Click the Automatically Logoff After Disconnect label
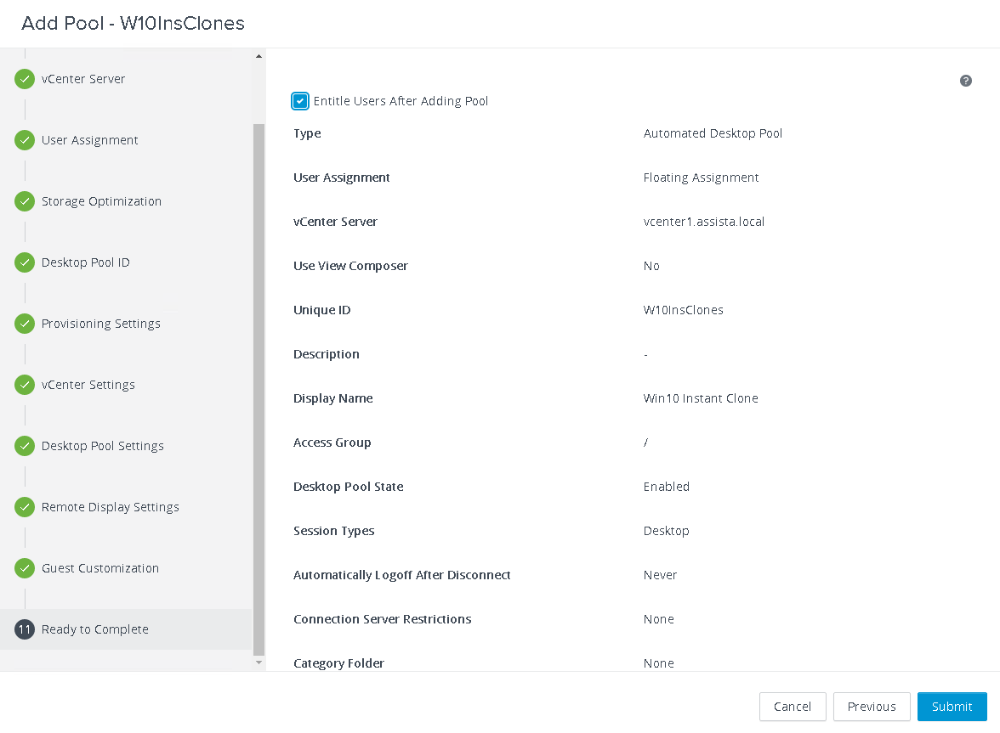This screenshot has height=733, width=1000. 401,575
